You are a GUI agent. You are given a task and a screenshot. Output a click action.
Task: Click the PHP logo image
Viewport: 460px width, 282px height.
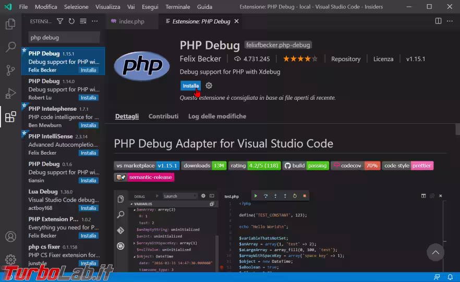[142, 66]
